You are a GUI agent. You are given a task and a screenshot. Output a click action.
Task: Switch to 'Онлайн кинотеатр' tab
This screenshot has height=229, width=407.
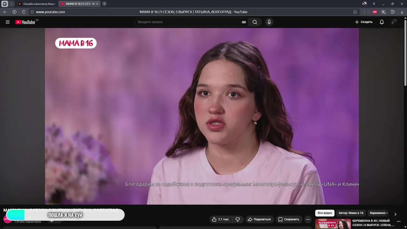[x=37, y=4]
